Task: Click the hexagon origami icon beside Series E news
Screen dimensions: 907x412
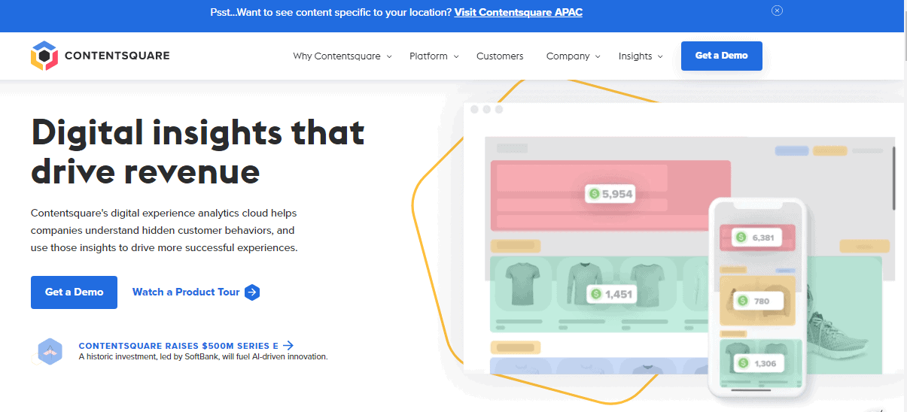Action: pos(50,351)
